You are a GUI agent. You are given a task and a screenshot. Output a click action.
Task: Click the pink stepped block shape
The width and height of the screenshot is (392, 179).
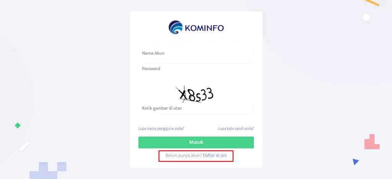pos(372,142)
